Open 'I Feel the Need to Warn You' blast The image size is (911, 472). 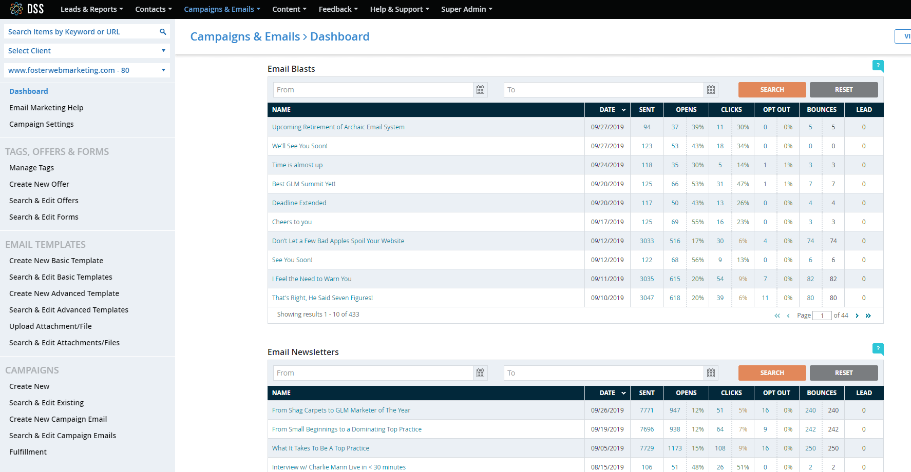click(x=312, y=279)
